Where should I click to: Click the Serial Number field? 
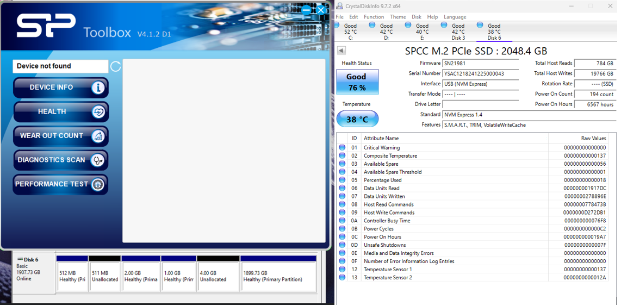pyautogui.click(x=480, y=74)
